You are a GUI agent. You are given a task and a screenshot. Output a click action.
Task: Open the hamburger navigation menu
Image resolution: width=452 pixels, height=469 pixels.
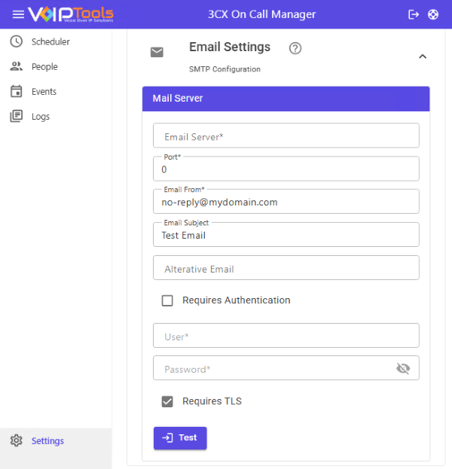tap(18, 14)
